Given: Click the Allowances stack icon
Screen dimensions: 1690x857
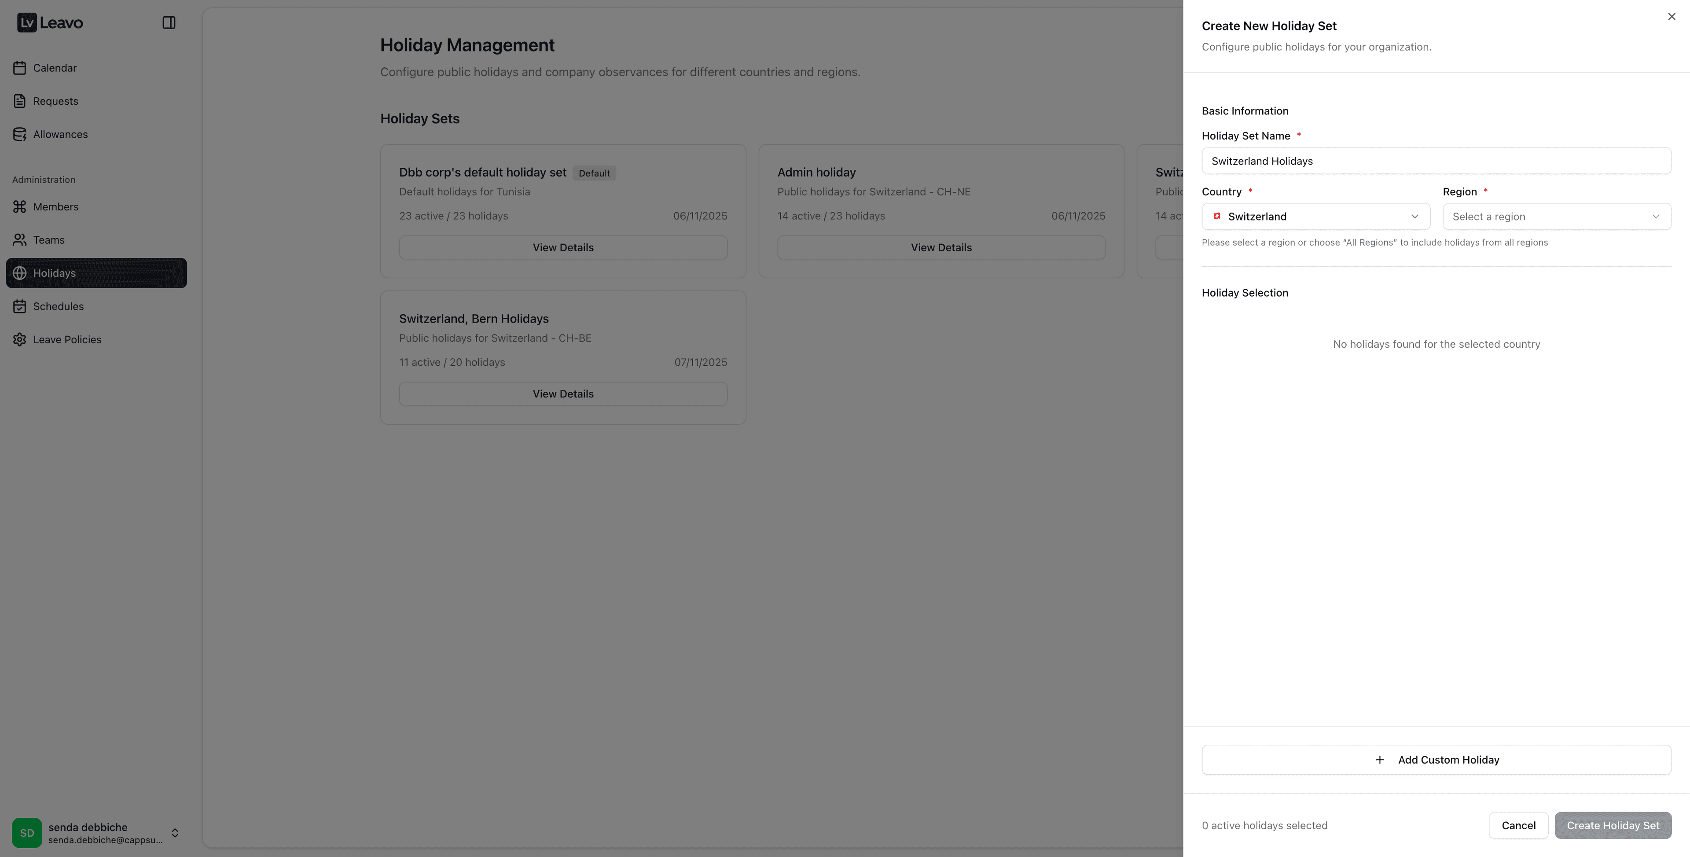Looking at the screenshot, I should coord(20,135).
